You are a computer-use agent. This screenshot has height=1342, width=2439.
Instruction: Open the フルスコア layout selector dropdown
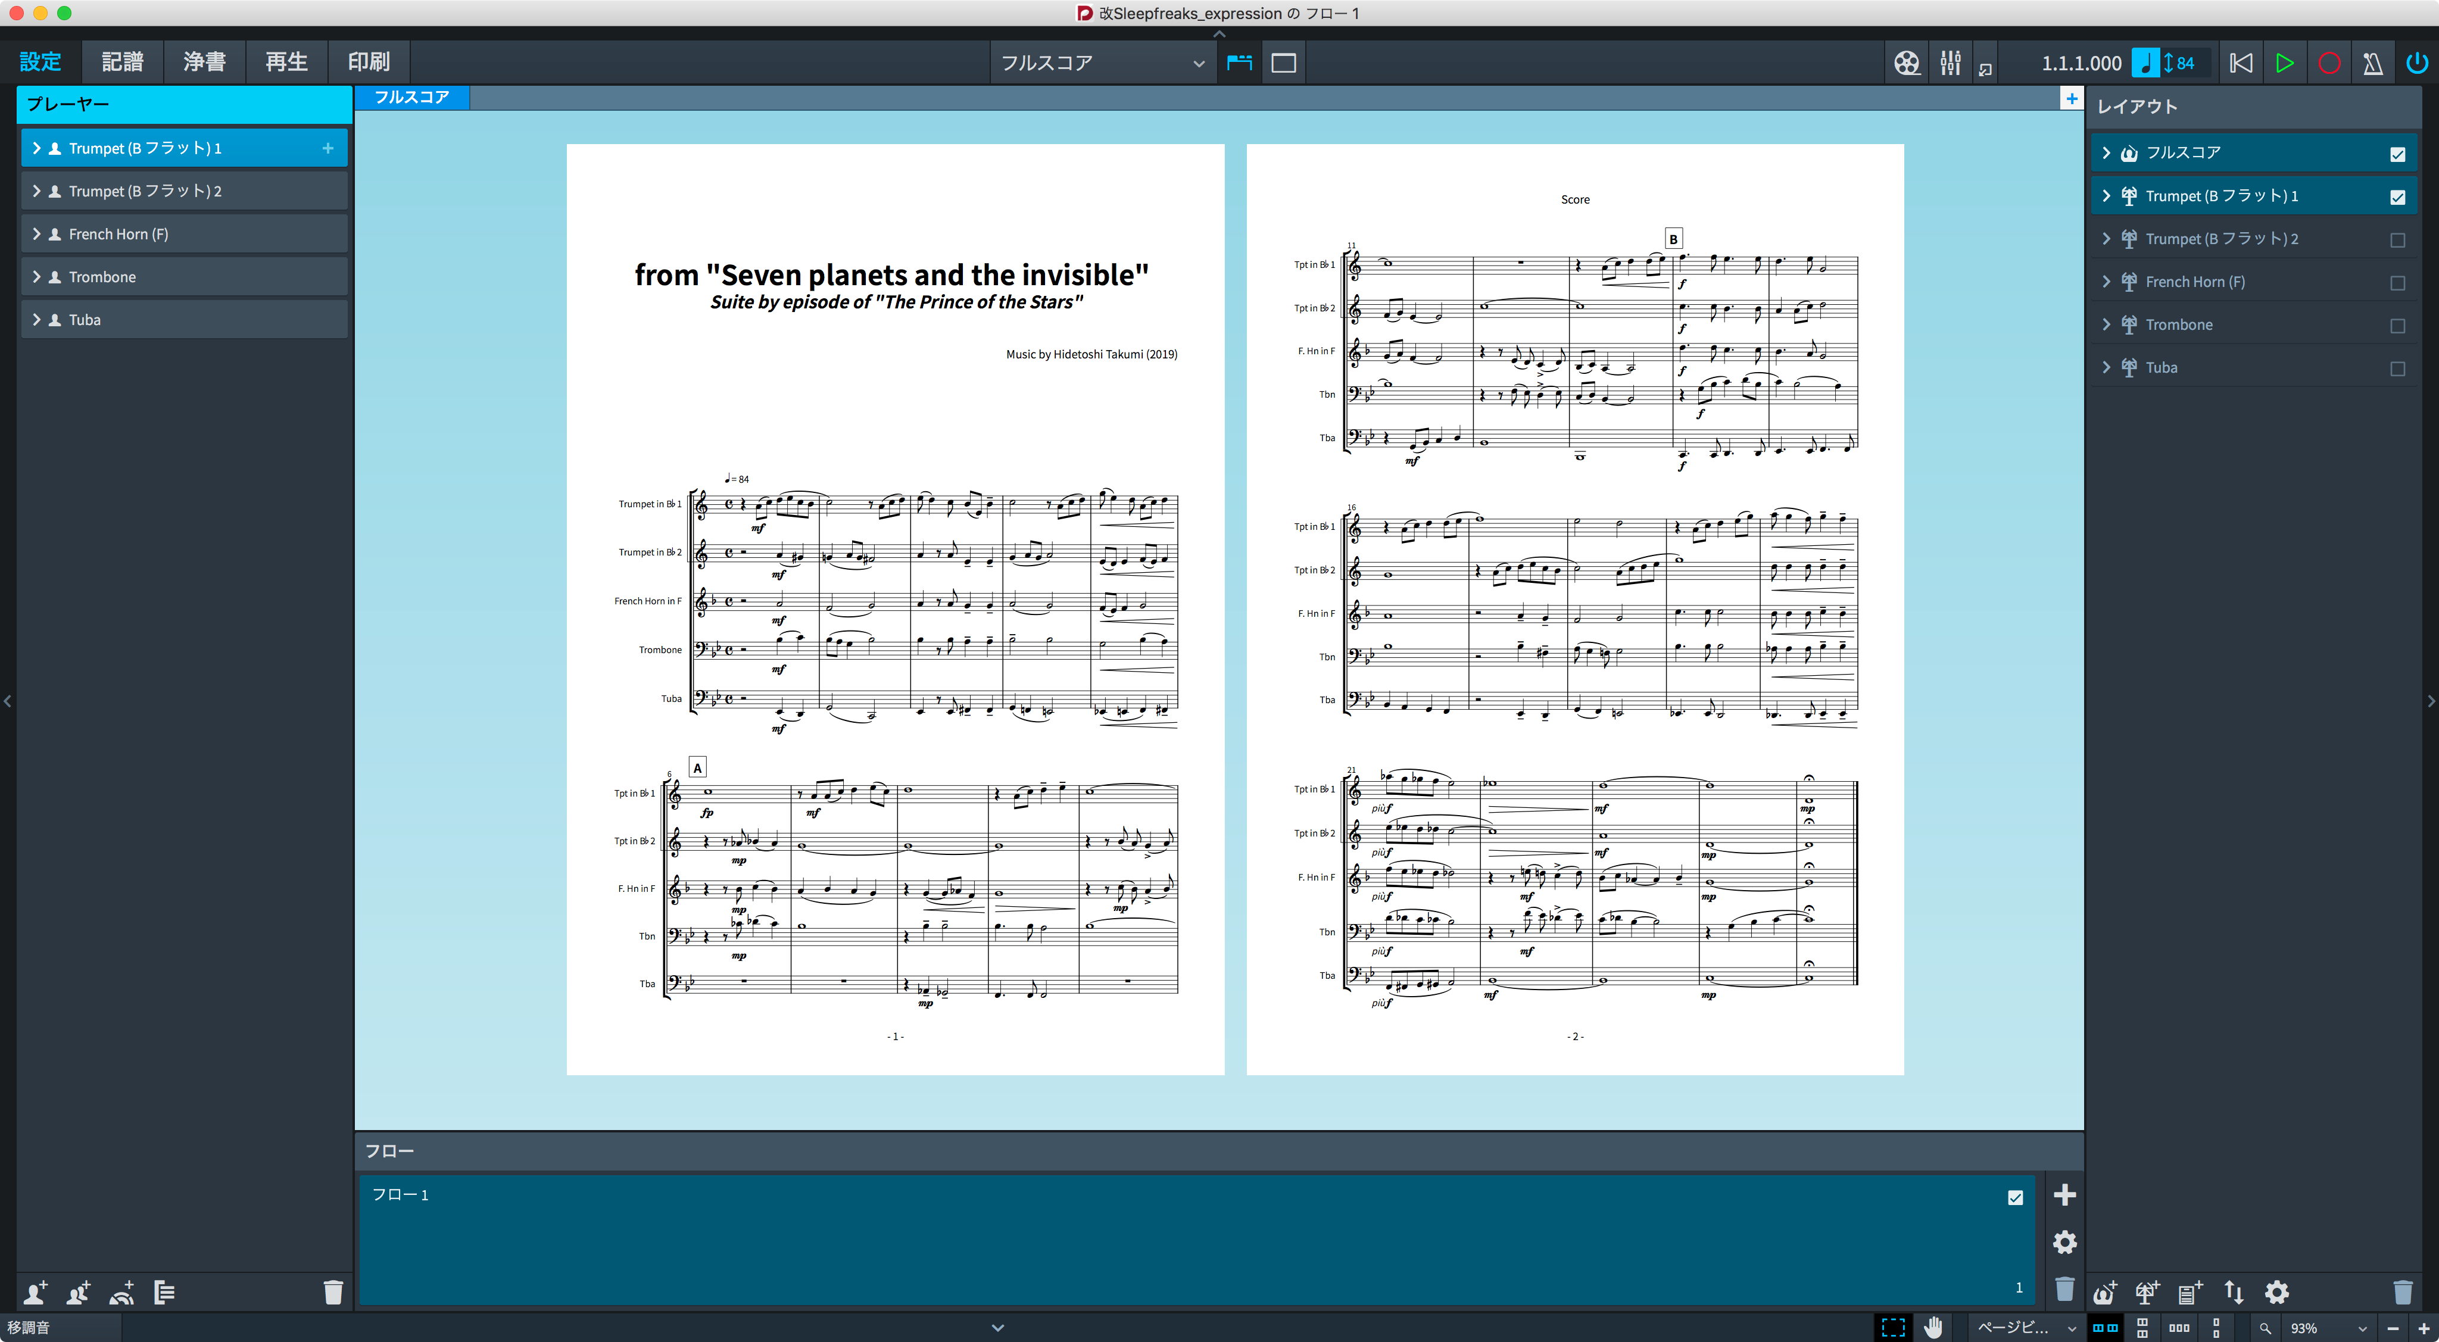click(1103, 63)
